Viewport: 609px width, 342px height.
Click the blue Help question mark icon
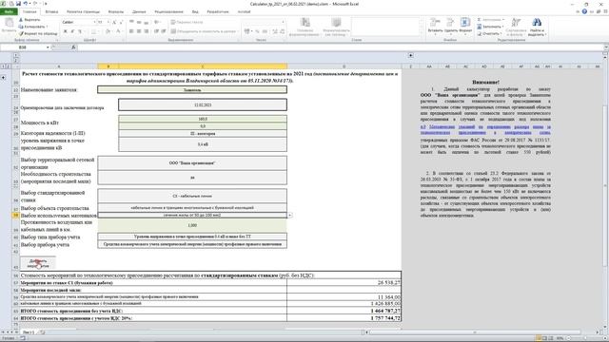(x=584, y=11)
